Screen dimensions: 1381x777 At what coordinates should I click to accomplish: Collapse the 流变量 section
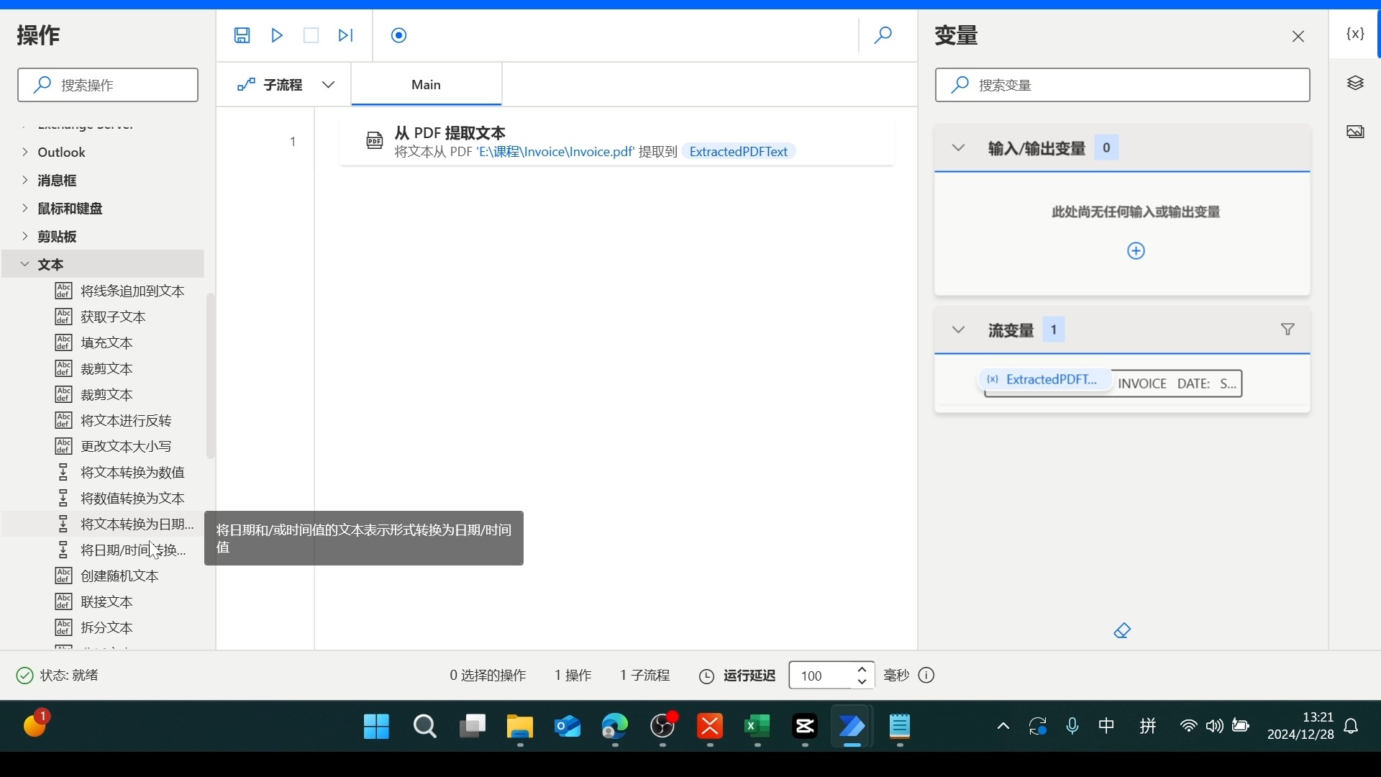(x=958, y=330)
